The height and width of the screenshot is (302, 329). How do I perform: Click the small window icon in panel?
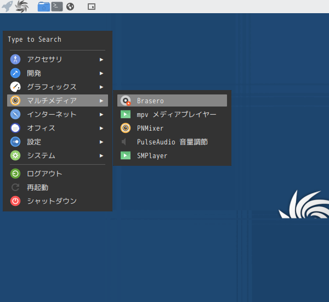point(91,7)
